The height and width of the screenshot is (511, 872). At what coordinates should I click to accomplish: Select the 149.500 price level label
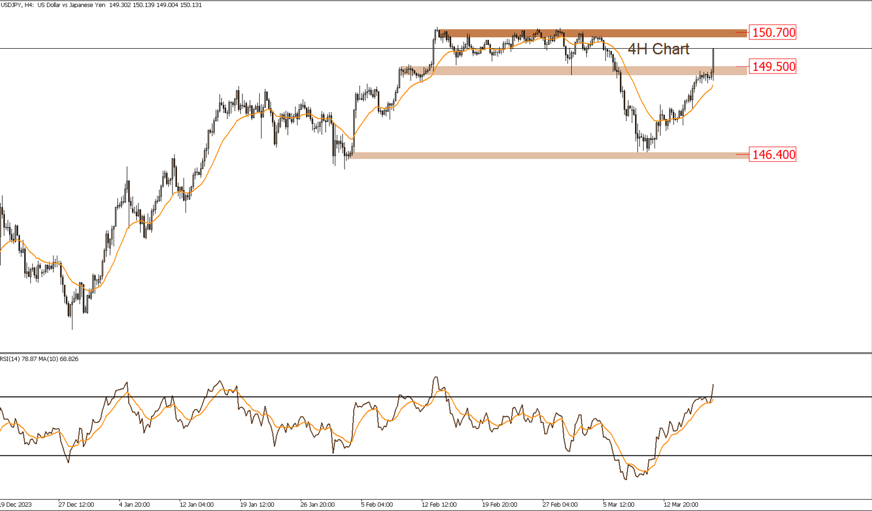pos(772,67)
